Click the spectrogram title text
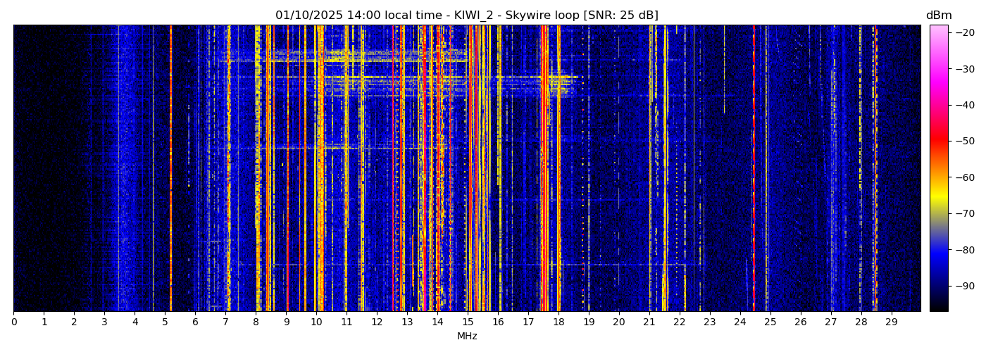Screen dimensions: 986x352 [466, 15]
